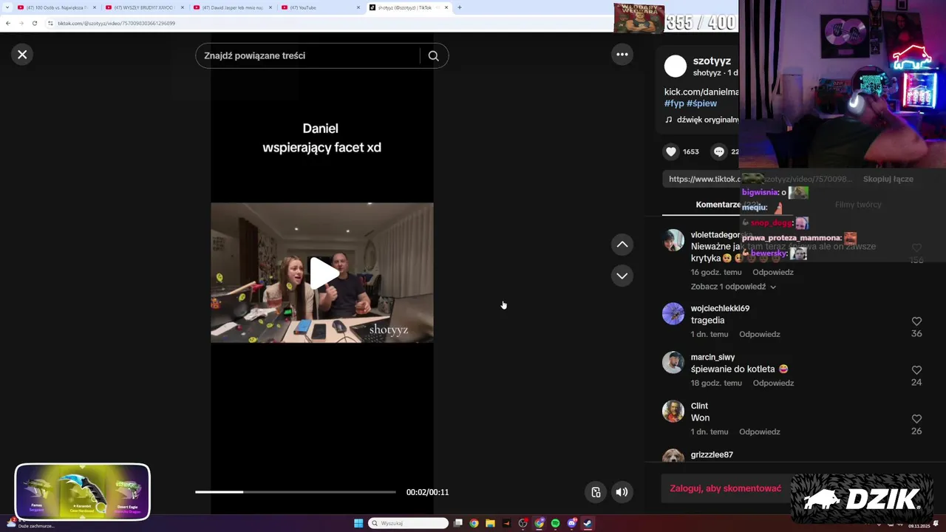Click 'Zaloguj, aby skomentować' login prompt

coord(726,488)
